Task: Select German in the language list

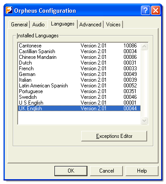Action: tap(79, 74)
